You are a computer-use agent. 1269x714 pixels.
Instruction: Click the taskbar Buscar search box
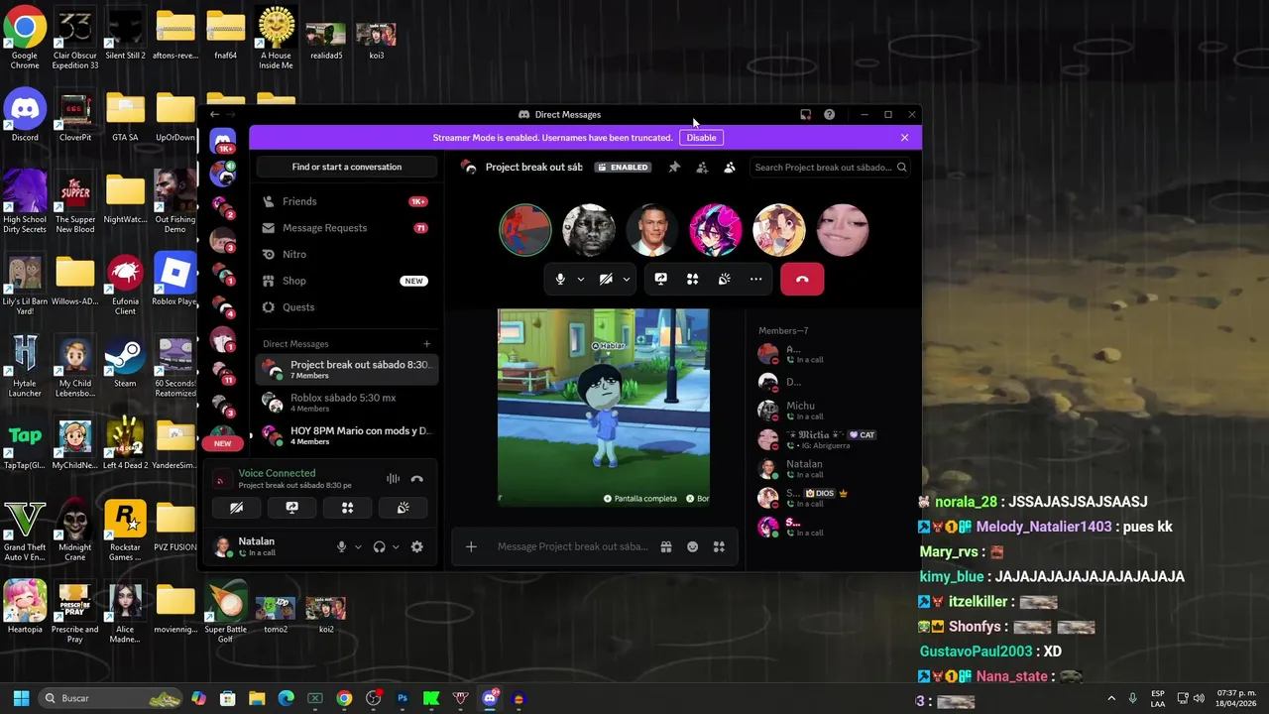click(111, 698)
